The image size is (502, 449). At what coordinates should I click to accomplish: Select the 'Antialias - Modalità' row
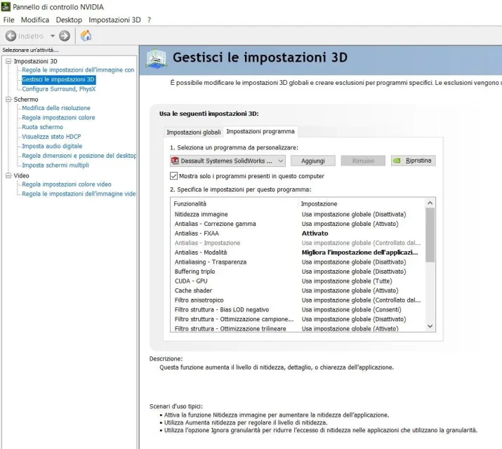[x=298, y=253]
